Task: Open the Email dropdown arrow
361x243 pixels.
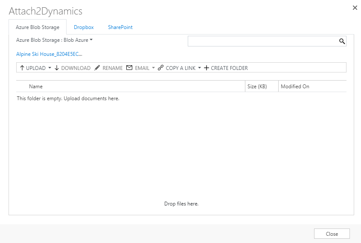Action: point(154,68)
